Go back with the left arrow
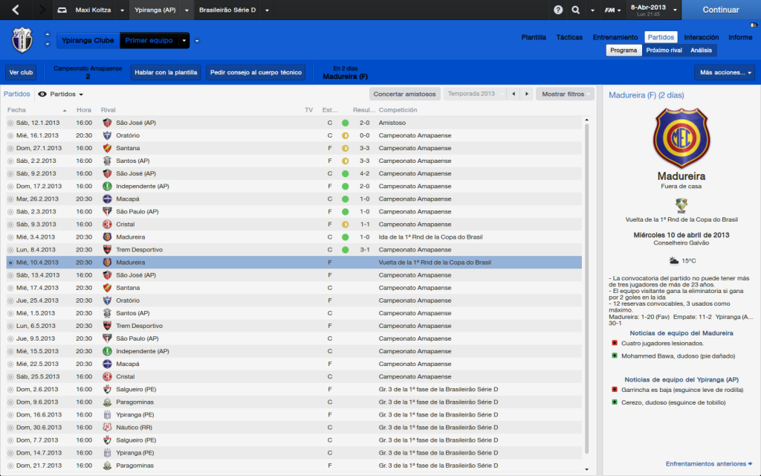The height and width of the screenshot is (476, 761). pyautogui.click(x=16, y=10)
